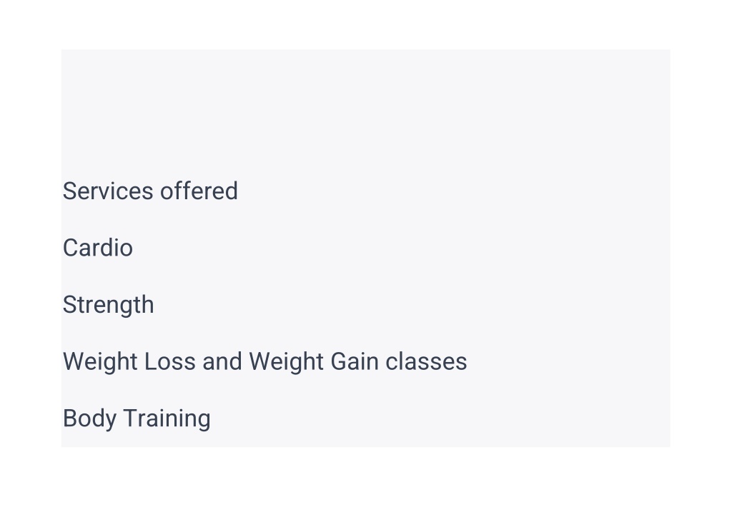Click the word 'Gain' in classes line
Viewport: 732px width, 517px height.
tap(355, 361)
